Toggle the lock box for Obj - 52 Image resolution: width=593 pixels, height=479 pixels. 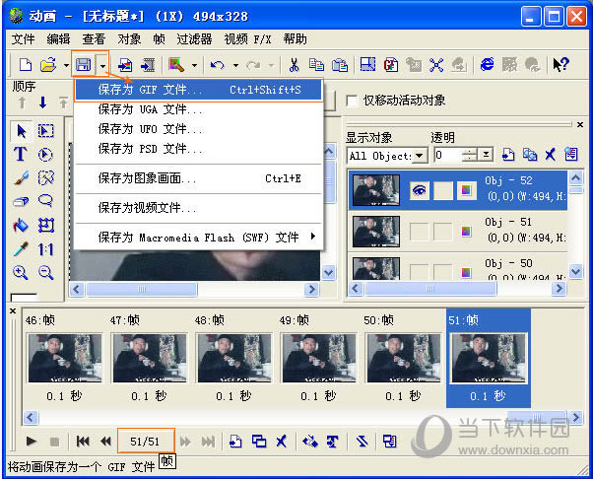pyautogui.click(x=443, y=190)
